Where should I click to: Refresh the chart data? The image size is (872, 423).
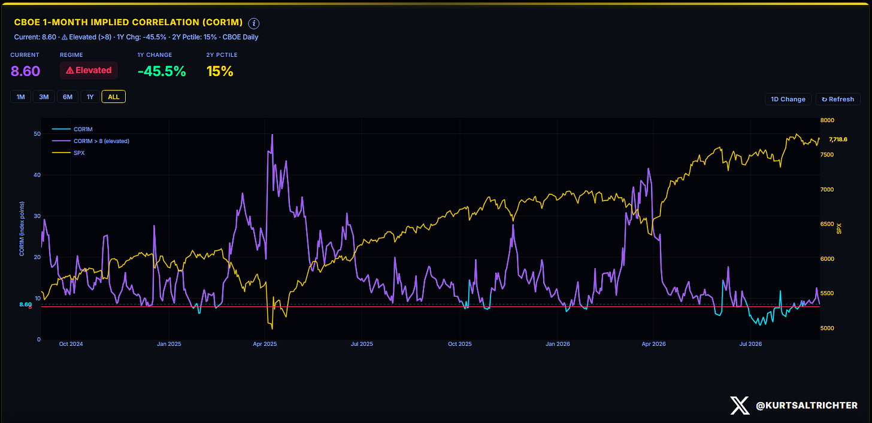click(838, 99)
